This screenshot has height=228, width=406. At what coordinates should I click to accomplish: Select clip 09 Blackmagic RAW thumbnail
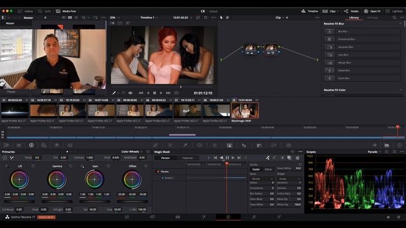tap(245, 110)
